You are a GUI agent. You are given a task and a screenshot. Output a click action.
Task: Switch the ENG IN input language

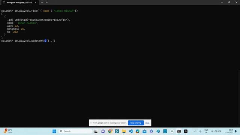[206, 131]
